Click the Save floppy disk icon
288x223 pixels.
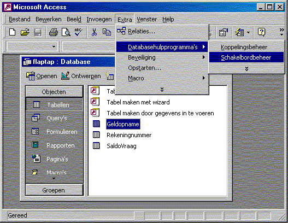pyautogui.click(x=38, y=32)
